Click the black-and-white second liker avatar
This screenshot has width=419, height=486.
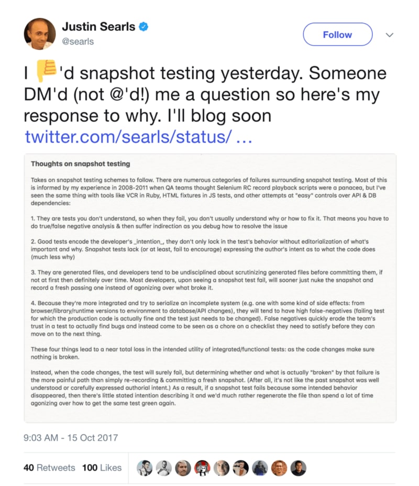point(163,468)
